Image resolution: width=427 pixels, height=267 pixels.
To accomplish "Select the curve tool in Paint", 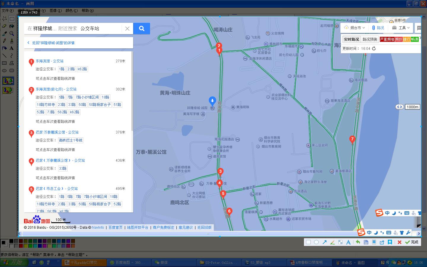I will pyautogui.click(x=12, y=55).
